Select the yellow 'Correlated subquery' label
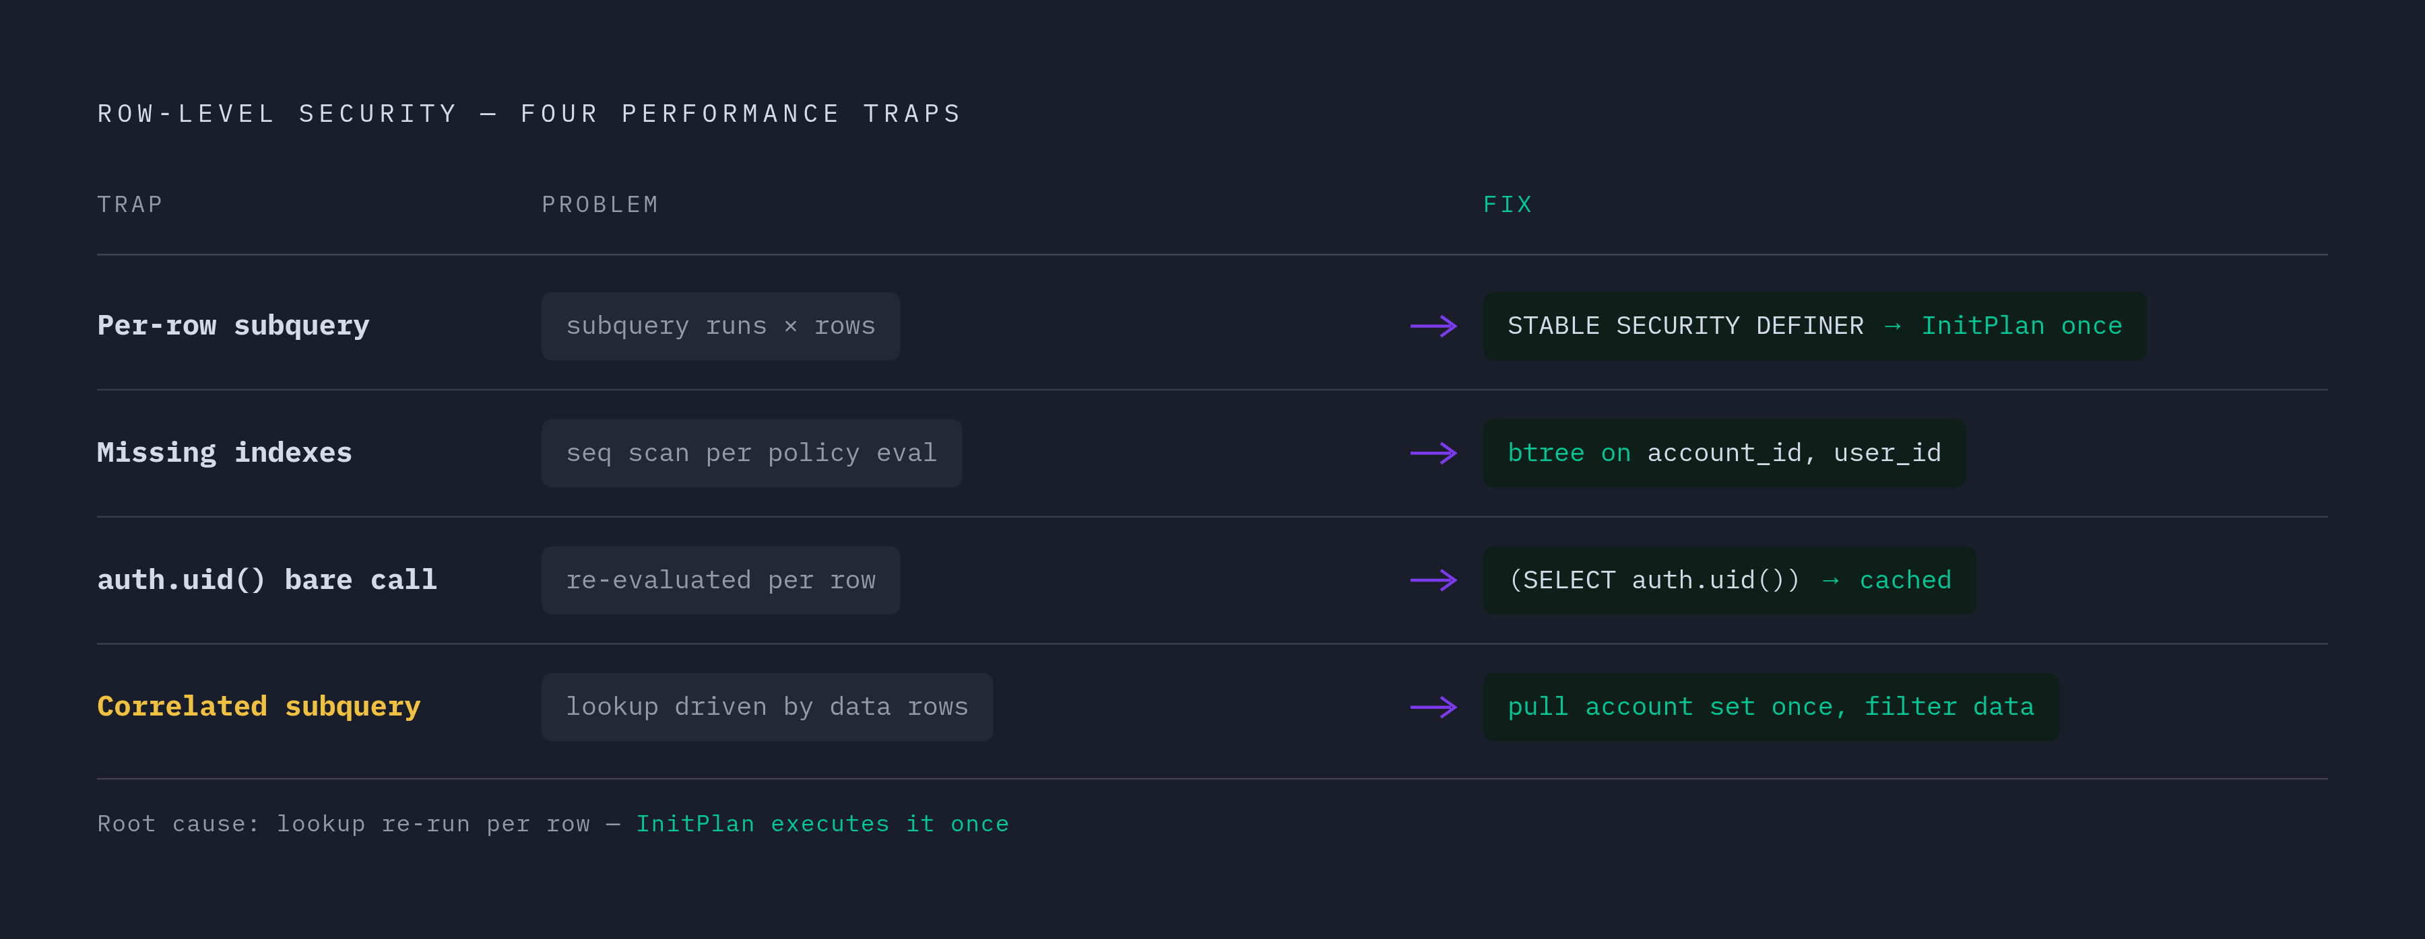The image size is (2425, 939). [x=259, y=707]
